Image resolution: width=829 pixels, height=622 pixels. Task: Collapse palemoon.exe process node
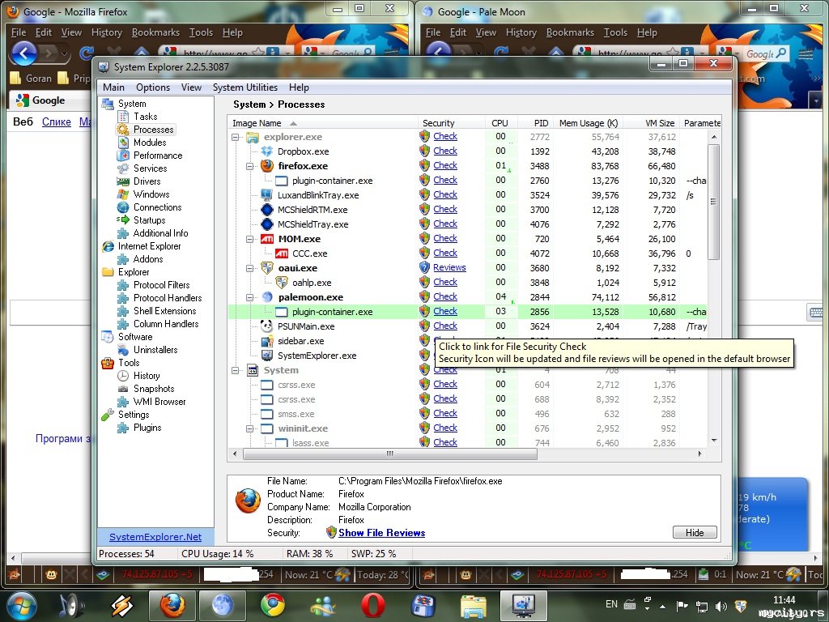(x=249, y=297)
